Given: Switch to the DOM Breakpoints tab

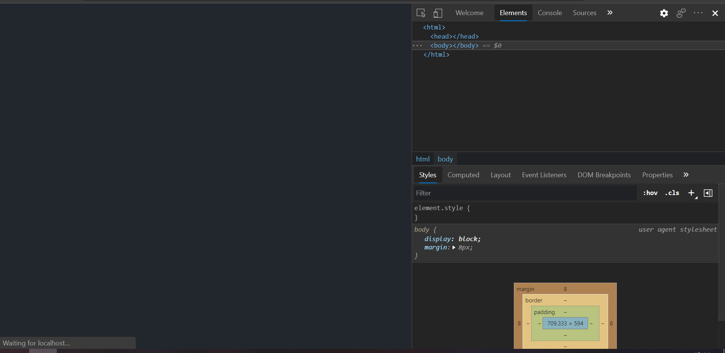Looking at the screenshot, I should tap(604, 175).
